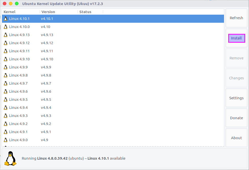Open the About dialog
Viewport: 249px width, 170px height.
(x=236, y=138)
